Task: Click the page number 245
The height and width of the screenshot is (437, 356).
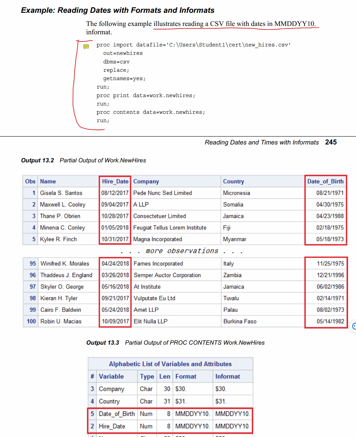Action: click(x=331, y=142)
